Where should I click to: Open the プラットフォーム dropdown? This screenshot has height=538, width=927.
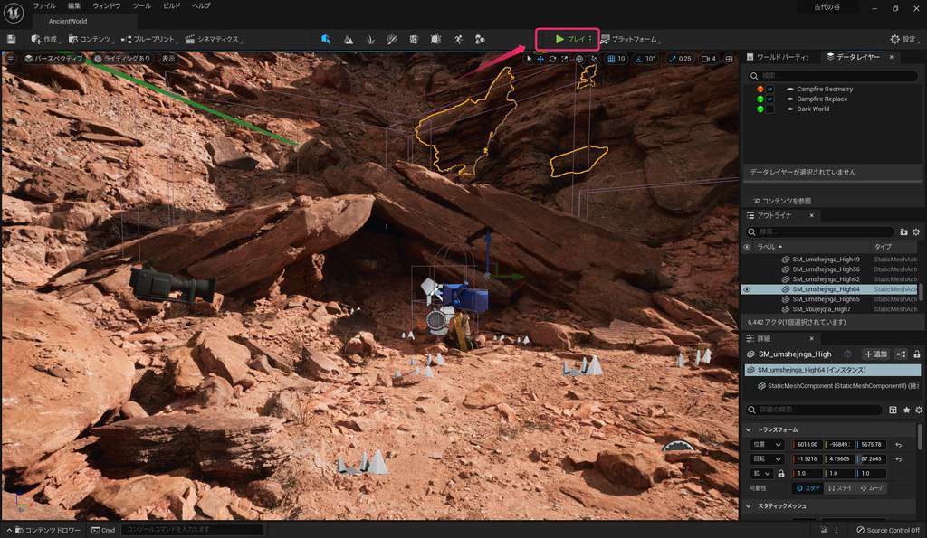[630, 39]
